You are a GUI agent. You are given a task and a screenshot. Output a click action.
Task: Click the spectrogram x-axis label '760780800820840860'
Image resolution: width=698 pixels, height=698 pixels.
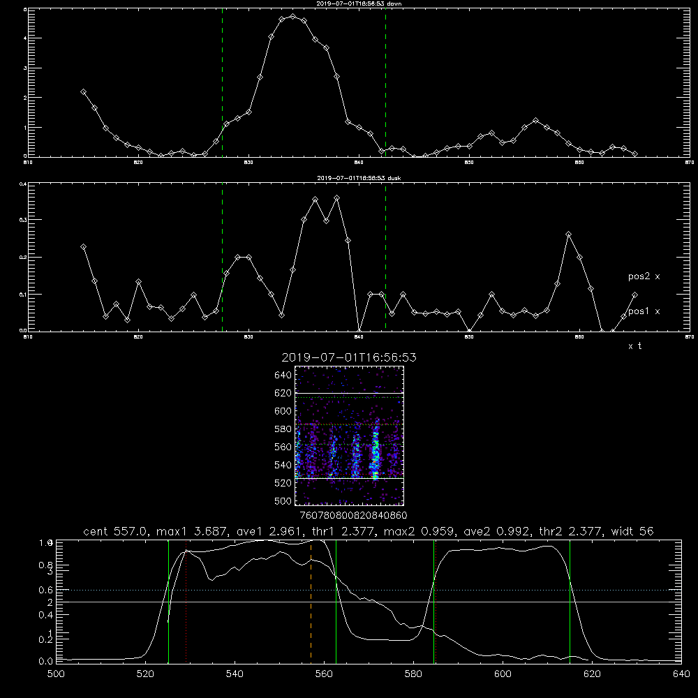[x=353, y=515]
